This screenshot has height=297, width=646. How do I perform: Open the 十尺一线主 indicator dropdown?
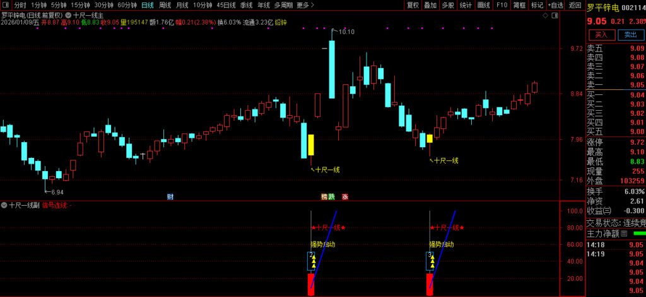pyautogui.click(x=68, y=14)
